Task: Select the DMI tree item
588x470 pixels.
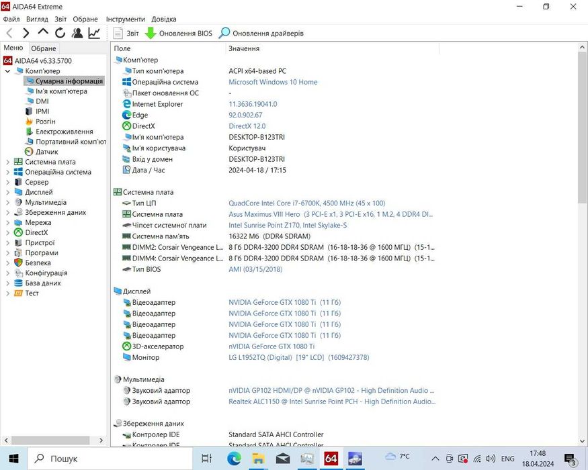Action: (x=38, y=101)
